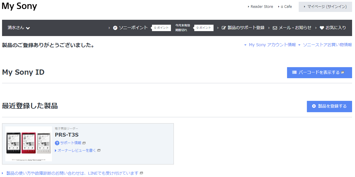
Task: Expand My Sony アカウント情報 dropdown
Action: tap(270, 45)
